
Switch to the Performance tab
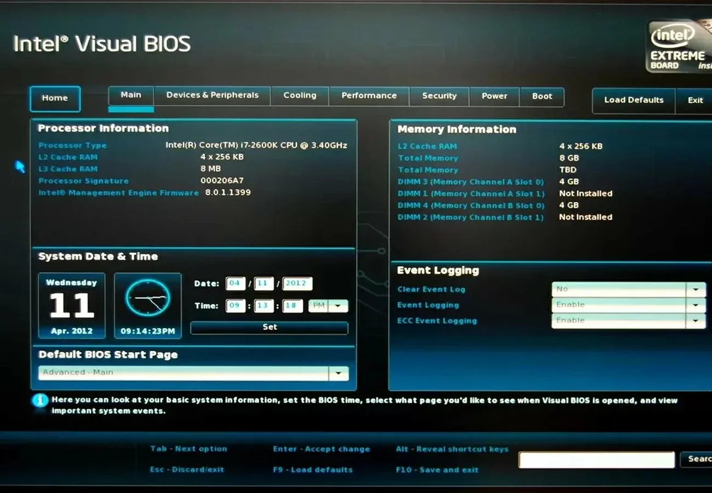point(369,95)
